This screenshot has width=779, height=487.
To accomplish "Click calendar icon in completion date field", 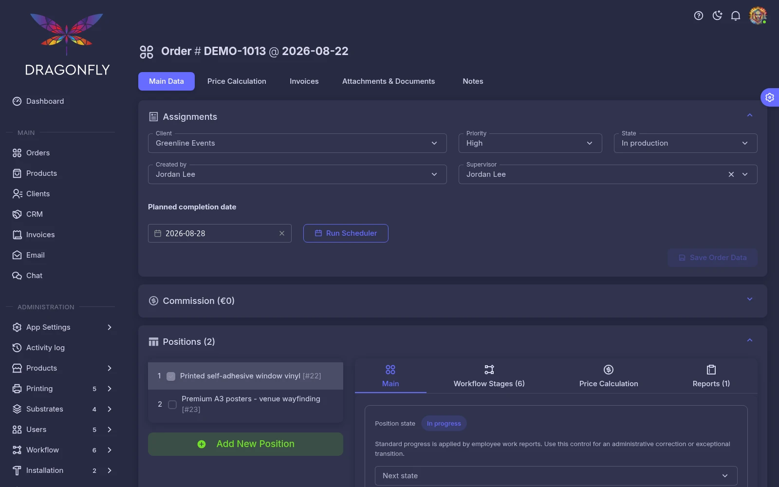I will (x=158, y=233).
